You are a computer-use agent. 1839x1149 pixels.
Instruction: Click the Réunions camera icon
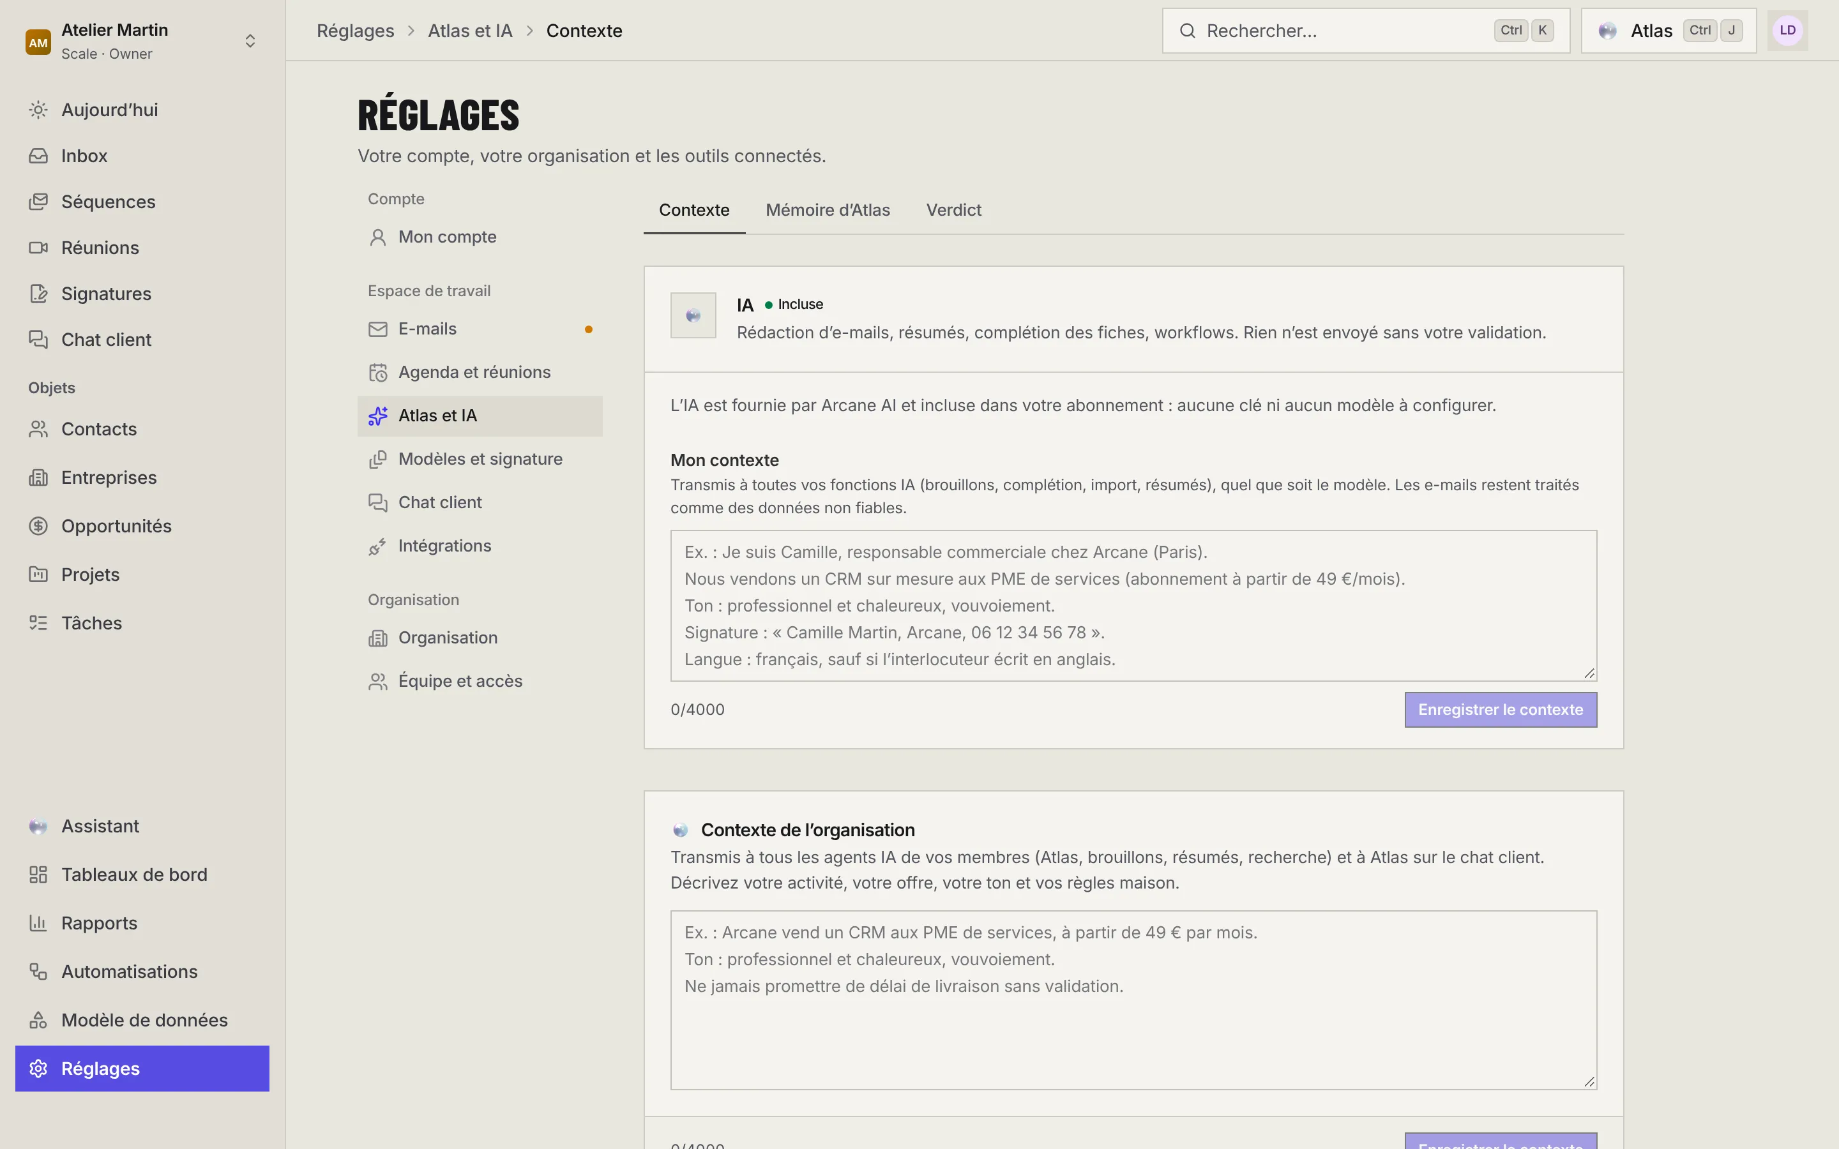coord(38,248)
